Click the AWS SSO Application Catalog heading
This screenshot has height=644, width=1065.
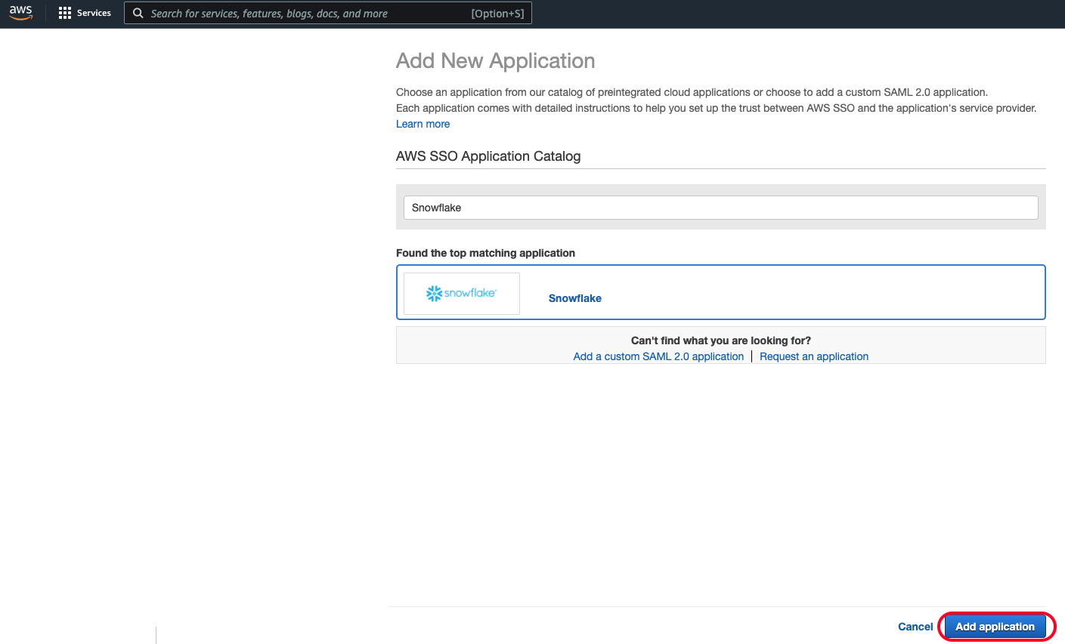pos(488,156)
